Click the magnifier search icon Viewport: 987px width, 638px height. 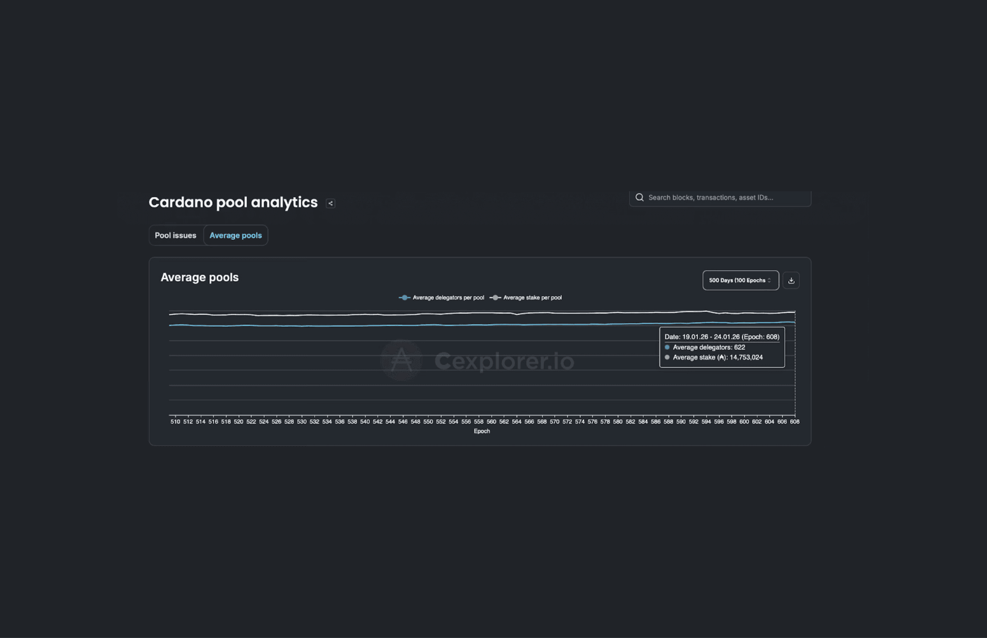[640, 198]
